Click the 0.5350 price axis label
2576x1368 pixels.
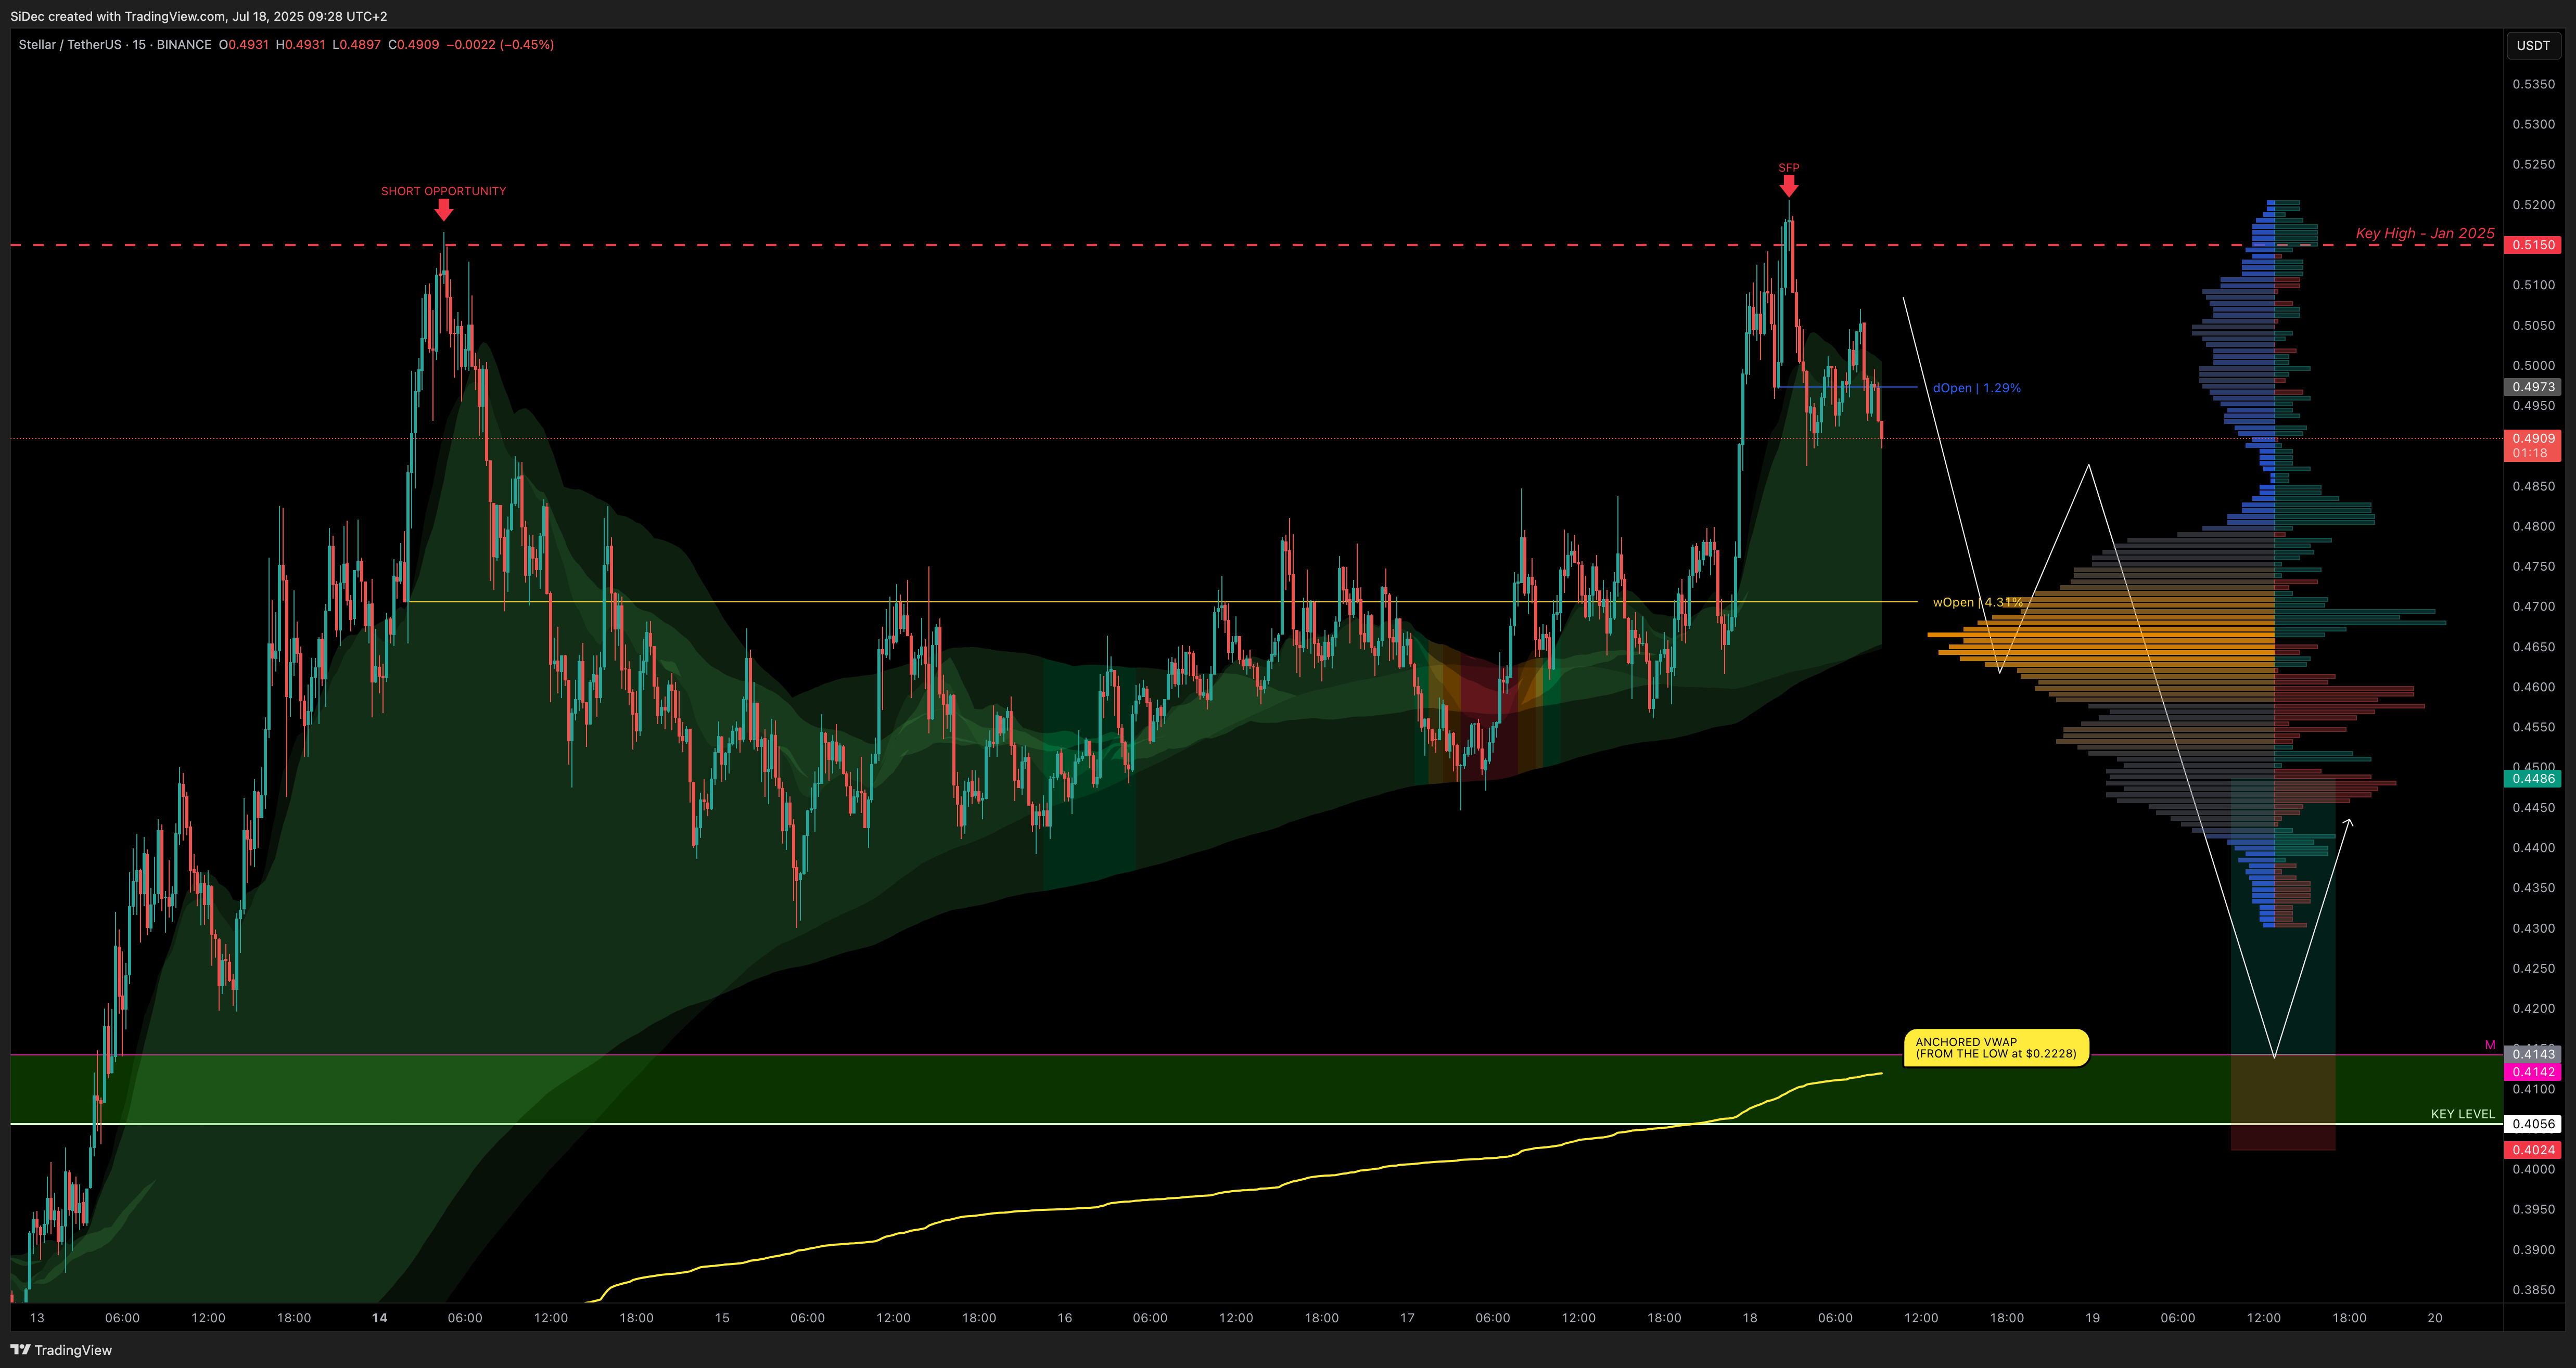click(x=2533, y=84)
